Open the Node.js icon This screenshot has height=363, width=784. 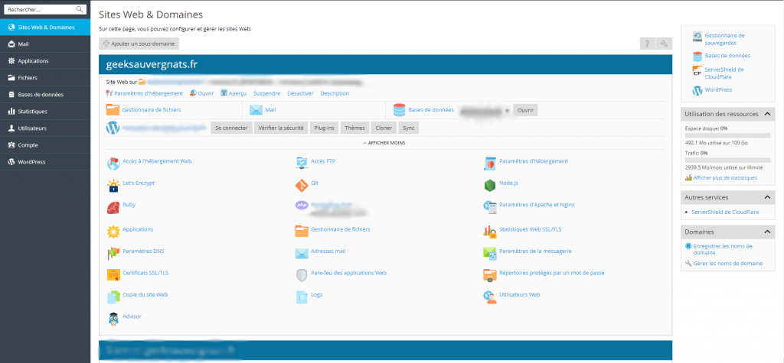[489, 184]
